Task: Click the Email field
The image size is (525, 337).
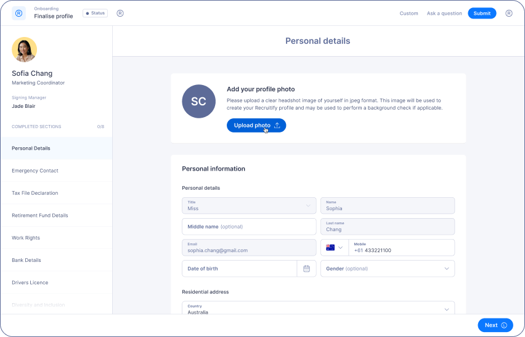Action: [x=249, y=248]
